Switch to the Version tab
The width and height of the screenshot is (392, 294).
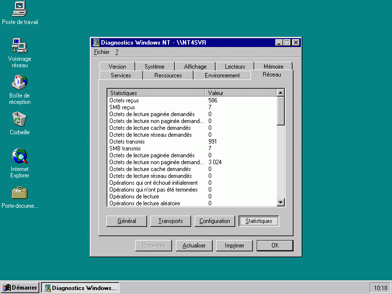[117, 67]
